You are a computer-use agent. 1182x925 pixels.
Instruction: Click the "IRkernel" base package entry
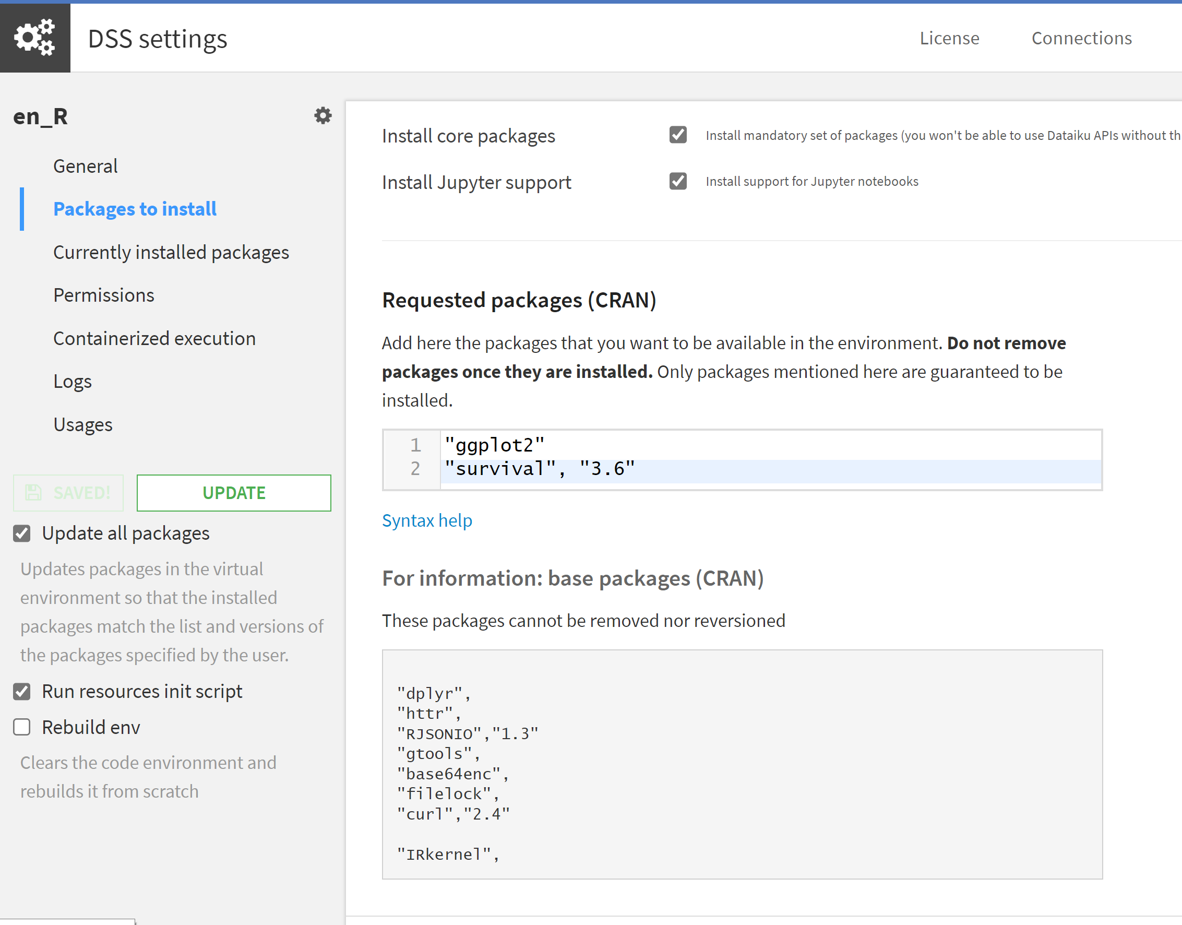point(448,855)
